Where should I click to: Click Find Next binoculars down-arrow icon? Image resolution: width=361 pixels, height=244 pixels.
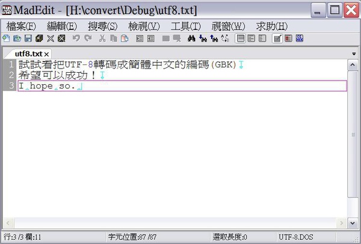click(203, 38)
